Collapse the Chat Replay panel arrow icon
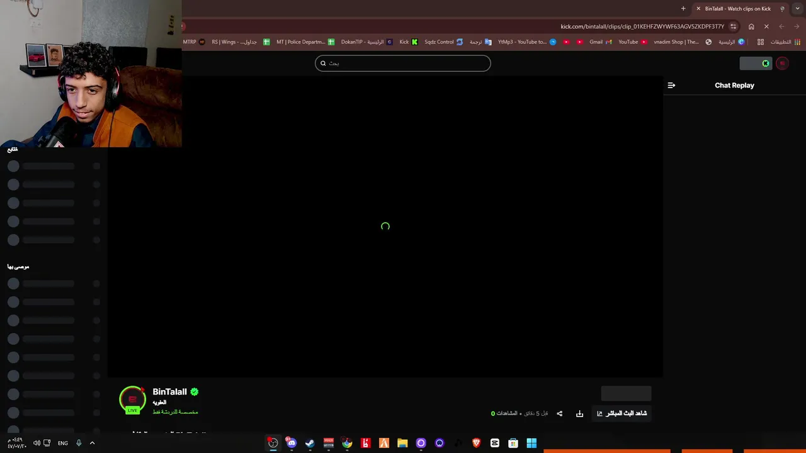The image size is (806, 453). pos(671,85)
